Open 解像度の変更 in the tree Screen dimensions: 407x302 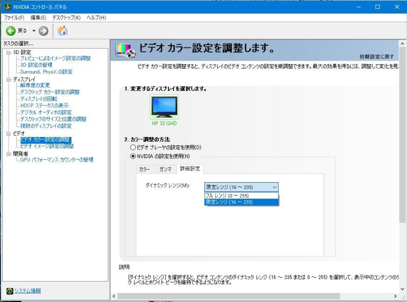coord(35,85)
